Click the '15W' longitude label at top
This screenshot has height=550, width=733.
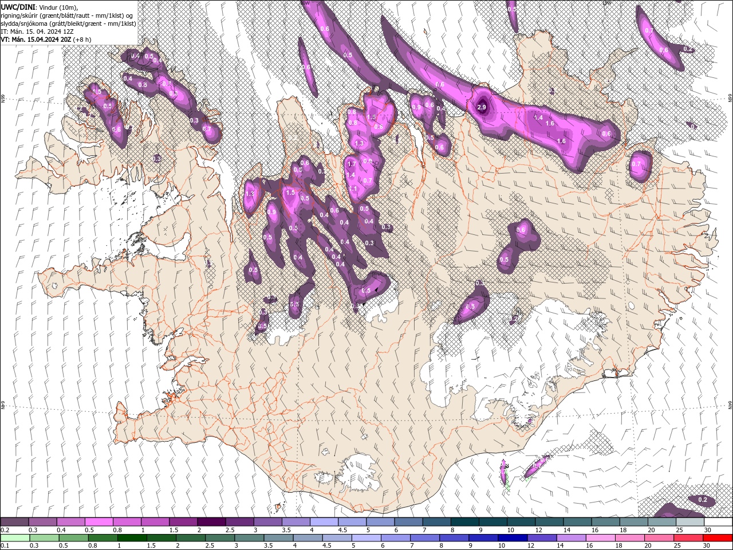pos(606,2)
